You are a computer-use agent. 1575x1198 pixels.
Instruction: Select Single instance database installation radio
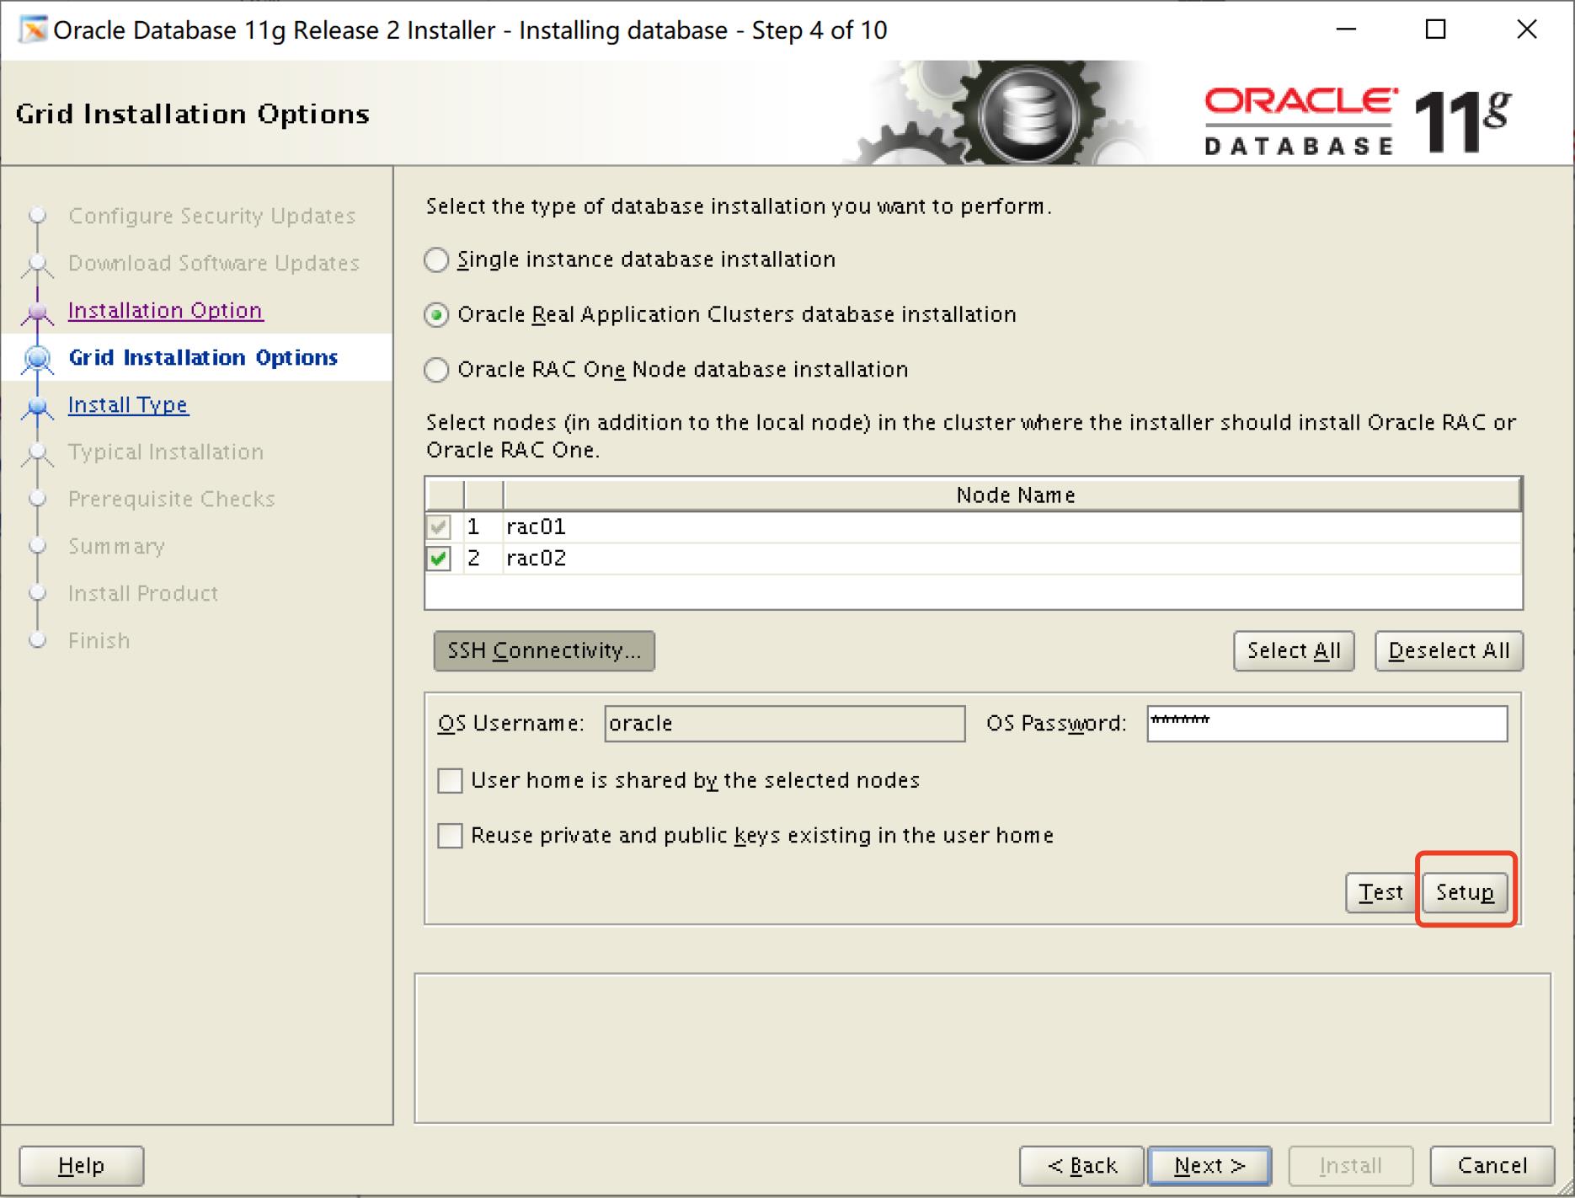pos(436,259)
